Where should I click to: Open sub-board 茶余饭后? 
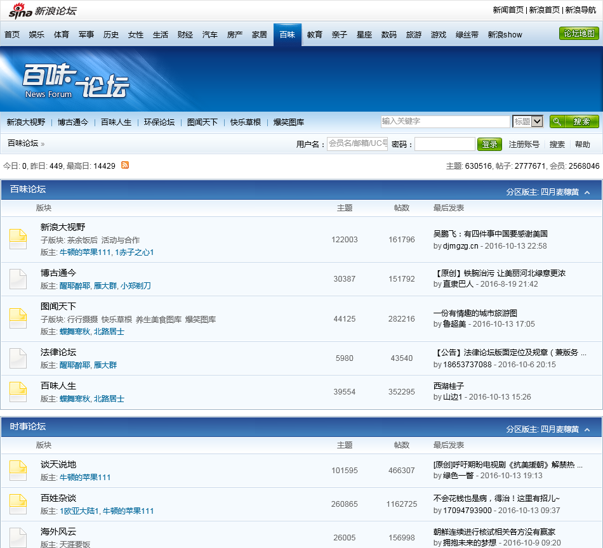click(83, 240)
